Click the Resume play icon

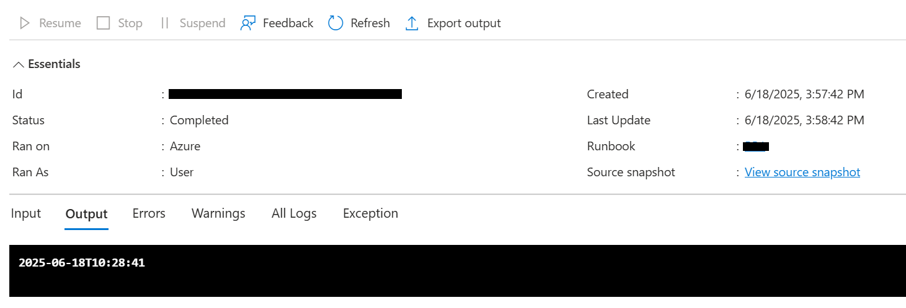click(x=25, y=24)
